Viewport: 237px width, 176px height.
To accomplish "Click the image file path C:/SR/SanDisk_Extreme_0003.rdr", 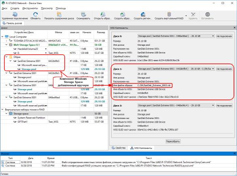I will coord(154,85).
